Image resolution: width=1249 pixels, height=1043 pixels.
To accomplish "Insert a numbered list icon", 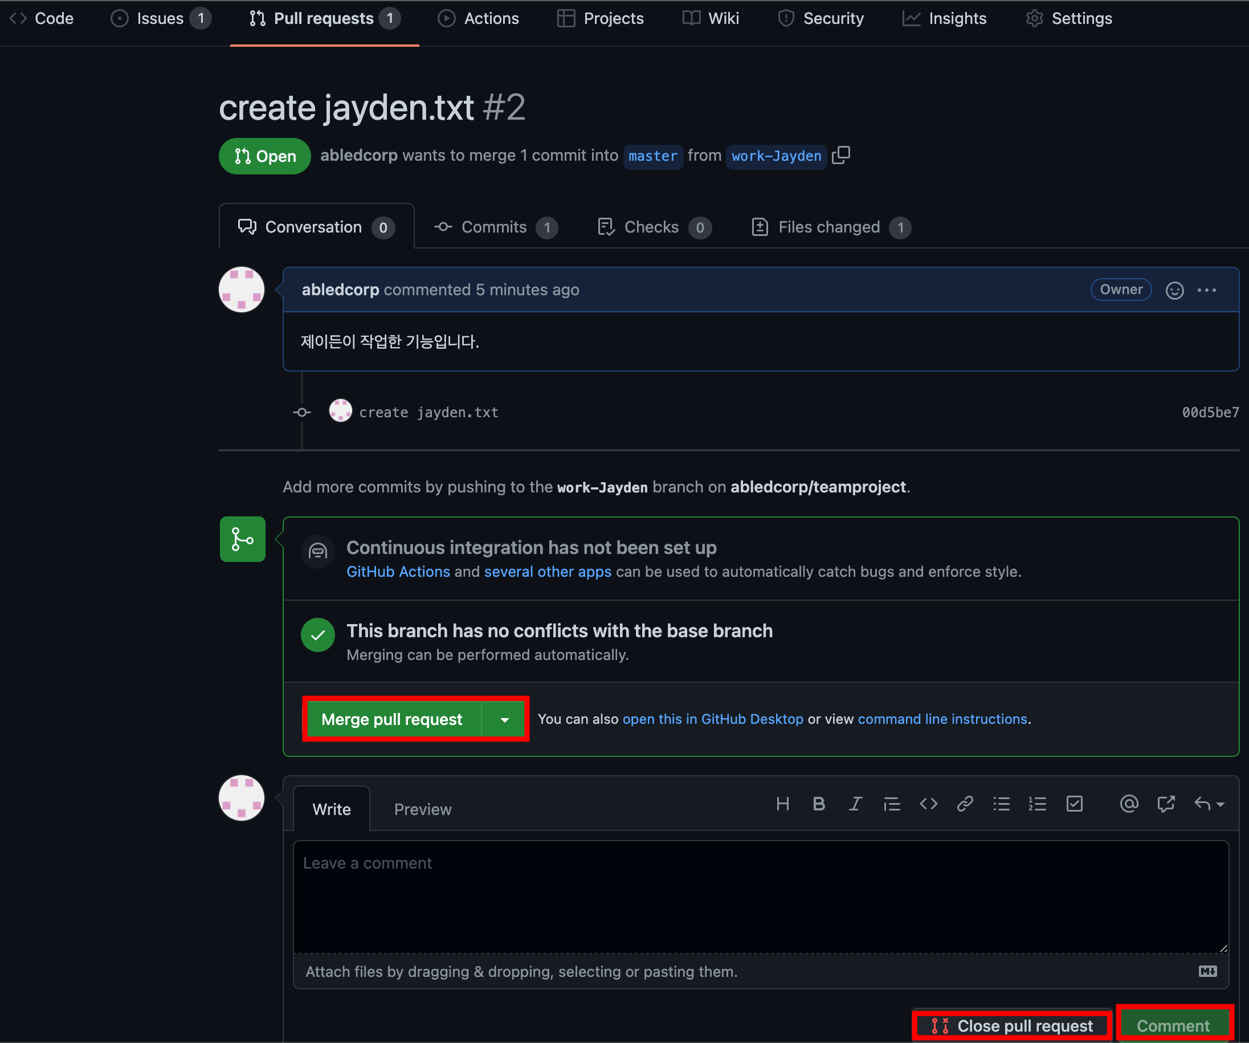I will pyautogui.click(x=1037, y=804).
